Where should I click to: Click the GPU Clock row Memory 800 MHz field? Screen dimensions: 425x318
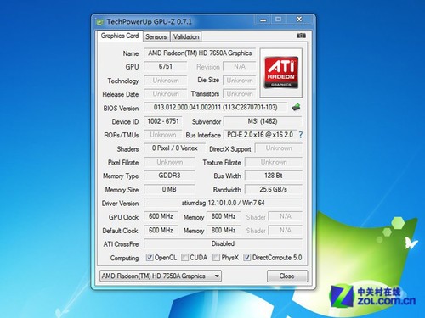coord(224,216)
